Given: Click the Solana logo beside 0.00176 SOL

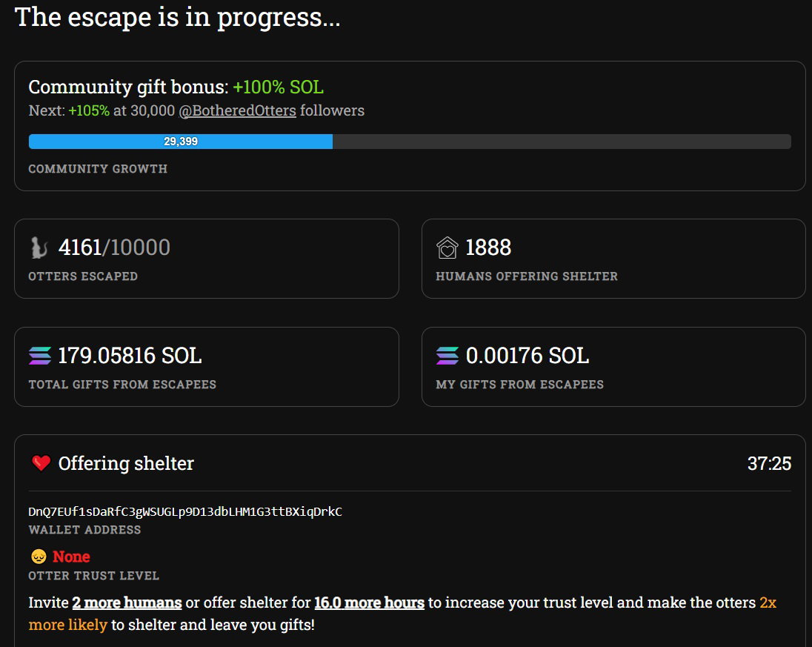Looking at the screenshot, I should click(447, 356).
